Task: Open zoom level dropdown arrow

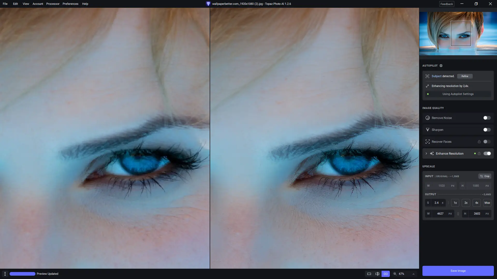Action: (413, 274)
